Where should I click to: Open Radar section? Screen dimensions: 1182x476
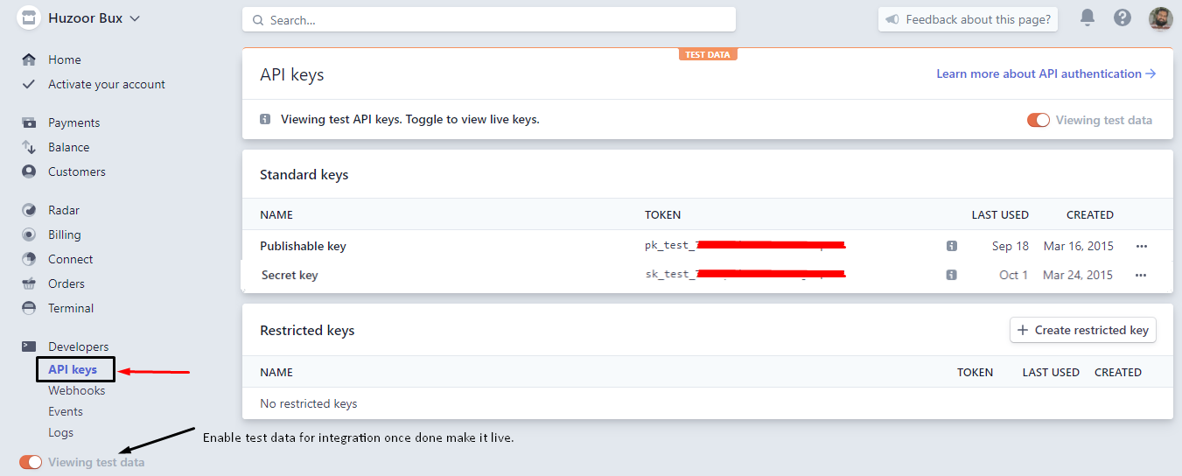64,210
